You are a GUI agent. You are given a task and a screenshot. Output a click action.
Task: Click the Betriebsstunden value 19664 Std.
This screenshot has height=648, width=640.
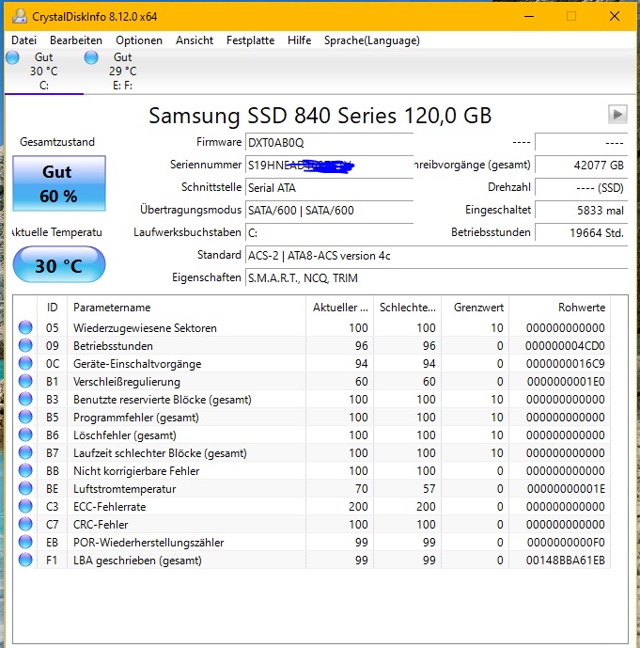pos(582,232)
